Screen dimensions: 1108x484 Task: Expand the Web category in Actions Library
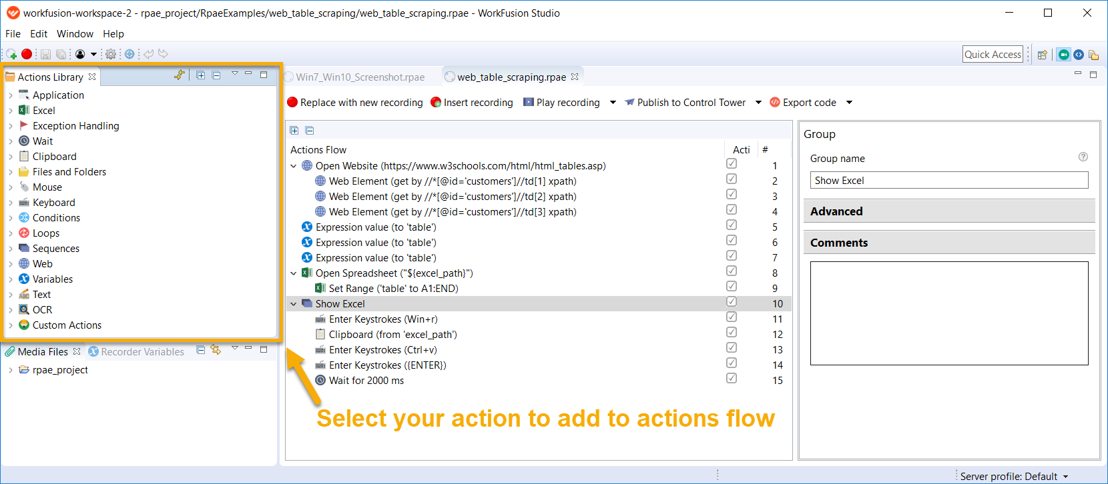(11, 264)
